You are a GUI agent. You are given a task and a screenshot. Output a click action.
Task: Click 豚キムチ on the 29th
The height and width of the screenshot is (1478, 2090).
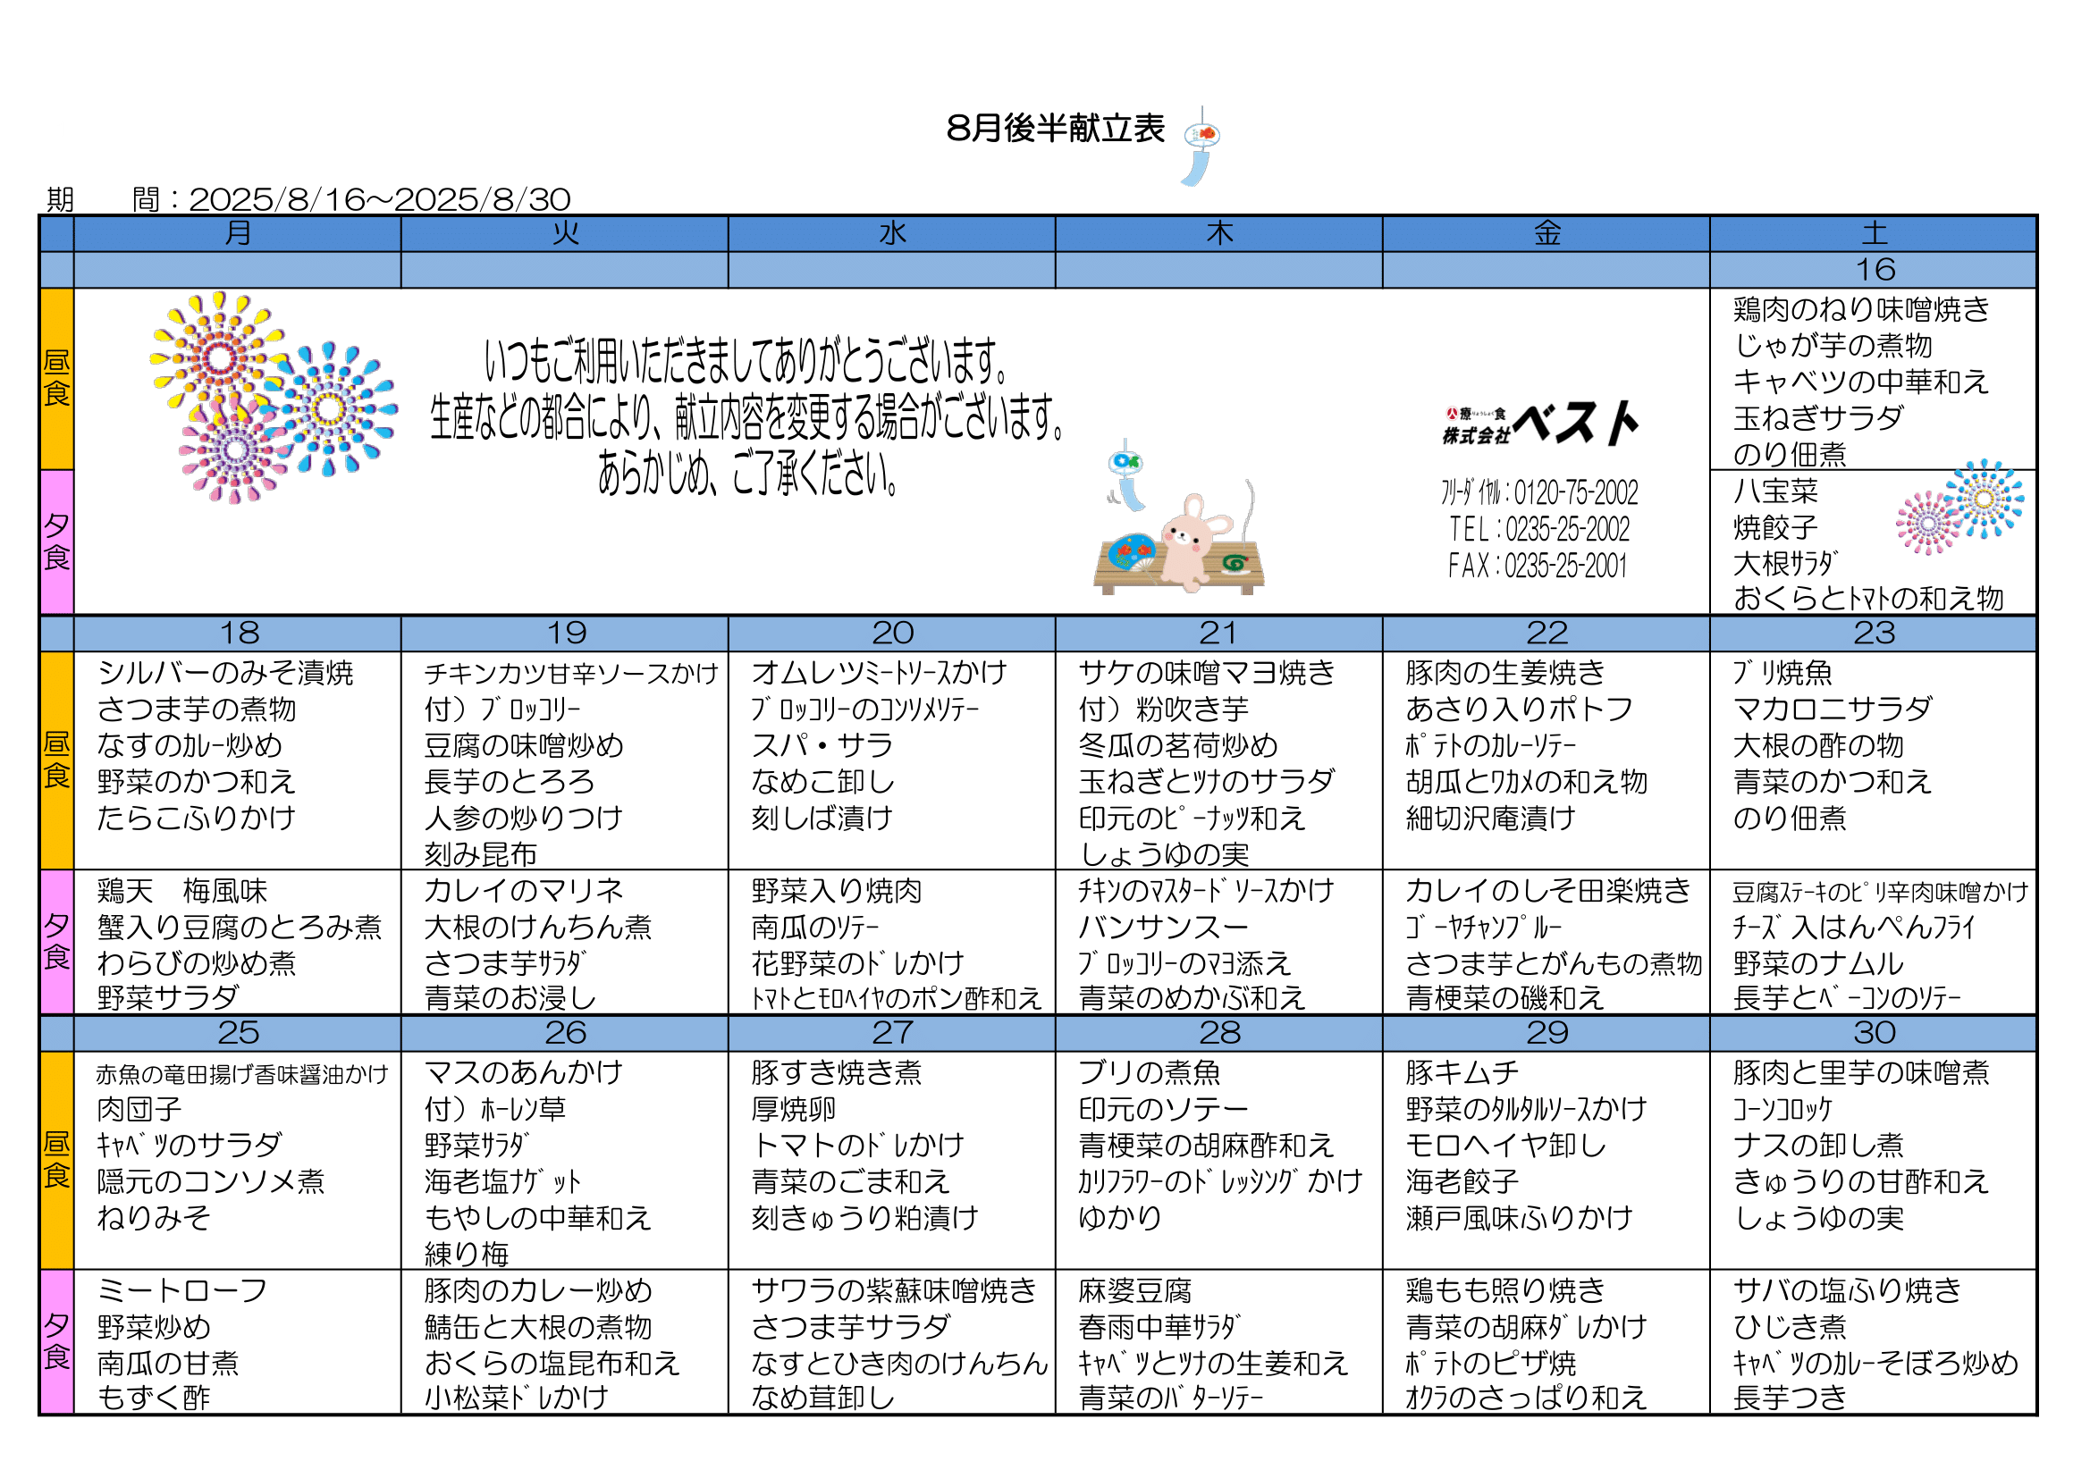[x=1462, y=1073]
